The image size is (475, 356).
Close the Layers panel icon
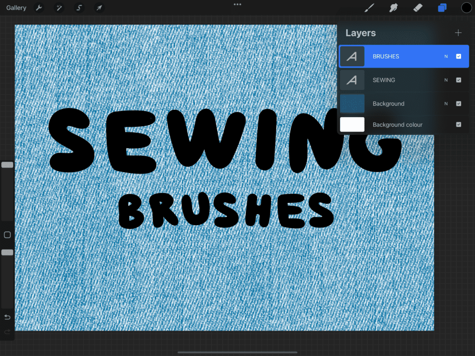click(x=442, y=8)
